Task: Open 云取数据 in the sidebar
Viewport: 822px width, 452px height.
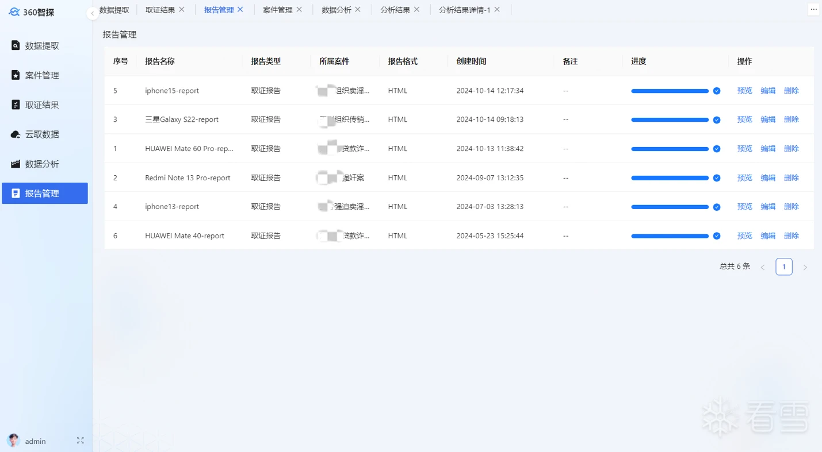Action: click(x=45, y=134)
